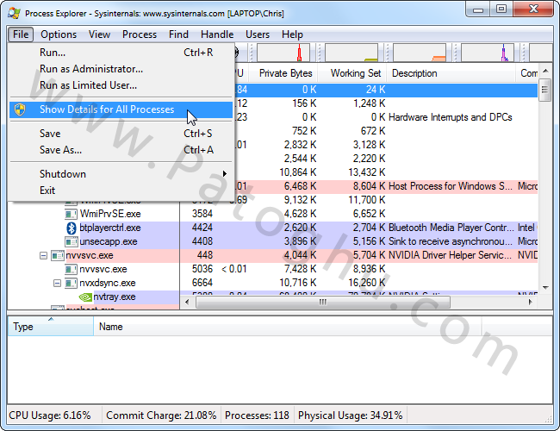This screenshot has width=560, height=431.
Task: Click the icon beside WmiPrvSE.exe
Action: tap(72, 214)
